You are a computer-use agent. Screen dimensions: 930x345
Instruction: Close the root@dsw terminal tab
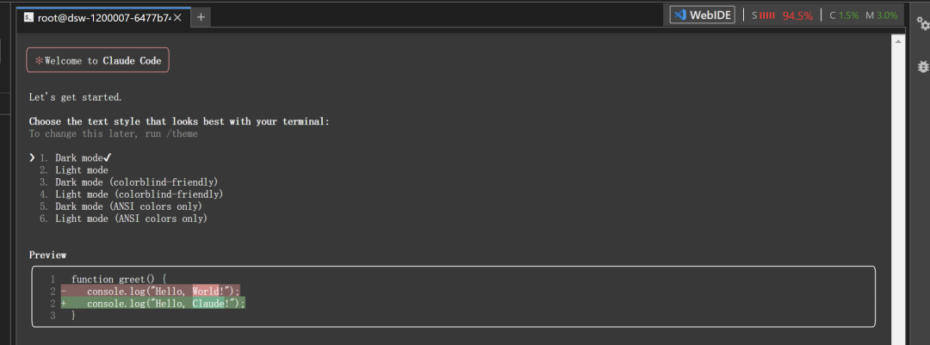[177, 17]
